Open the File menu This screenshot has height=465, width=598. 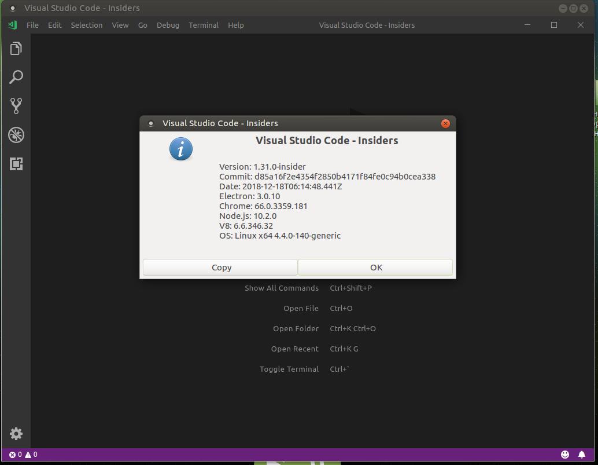32,25
